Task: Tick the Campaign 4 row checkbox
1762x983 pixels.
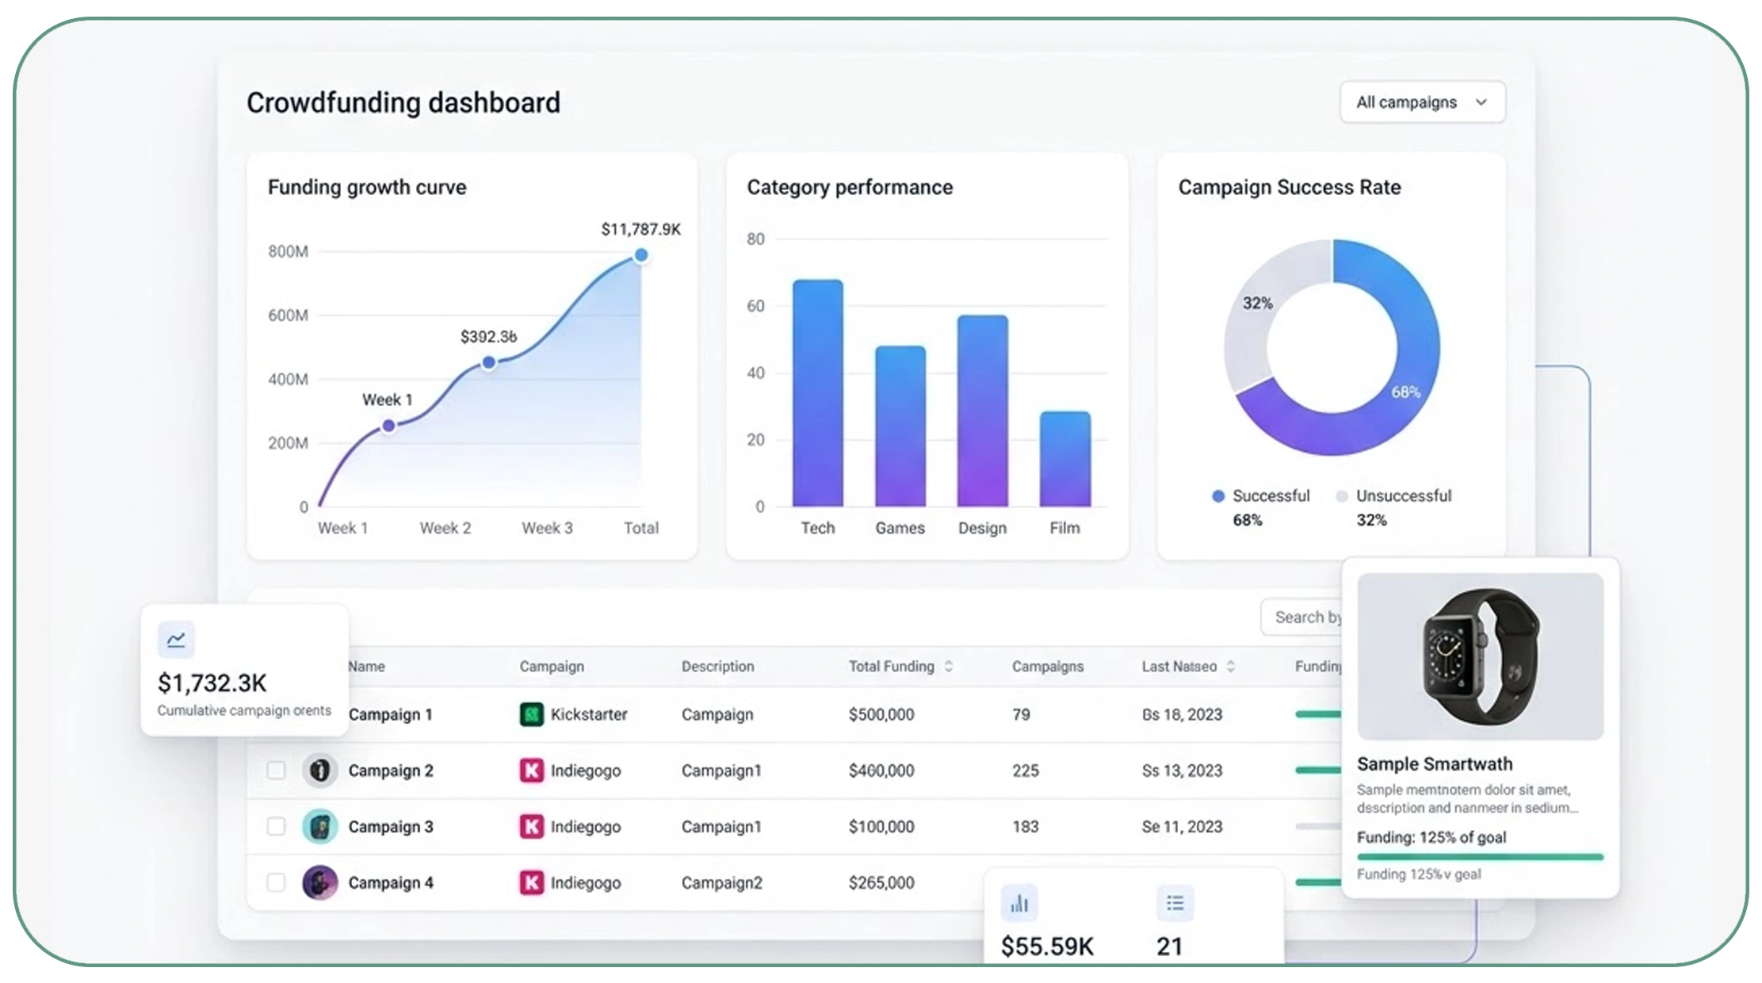Action: click(276, 883)
